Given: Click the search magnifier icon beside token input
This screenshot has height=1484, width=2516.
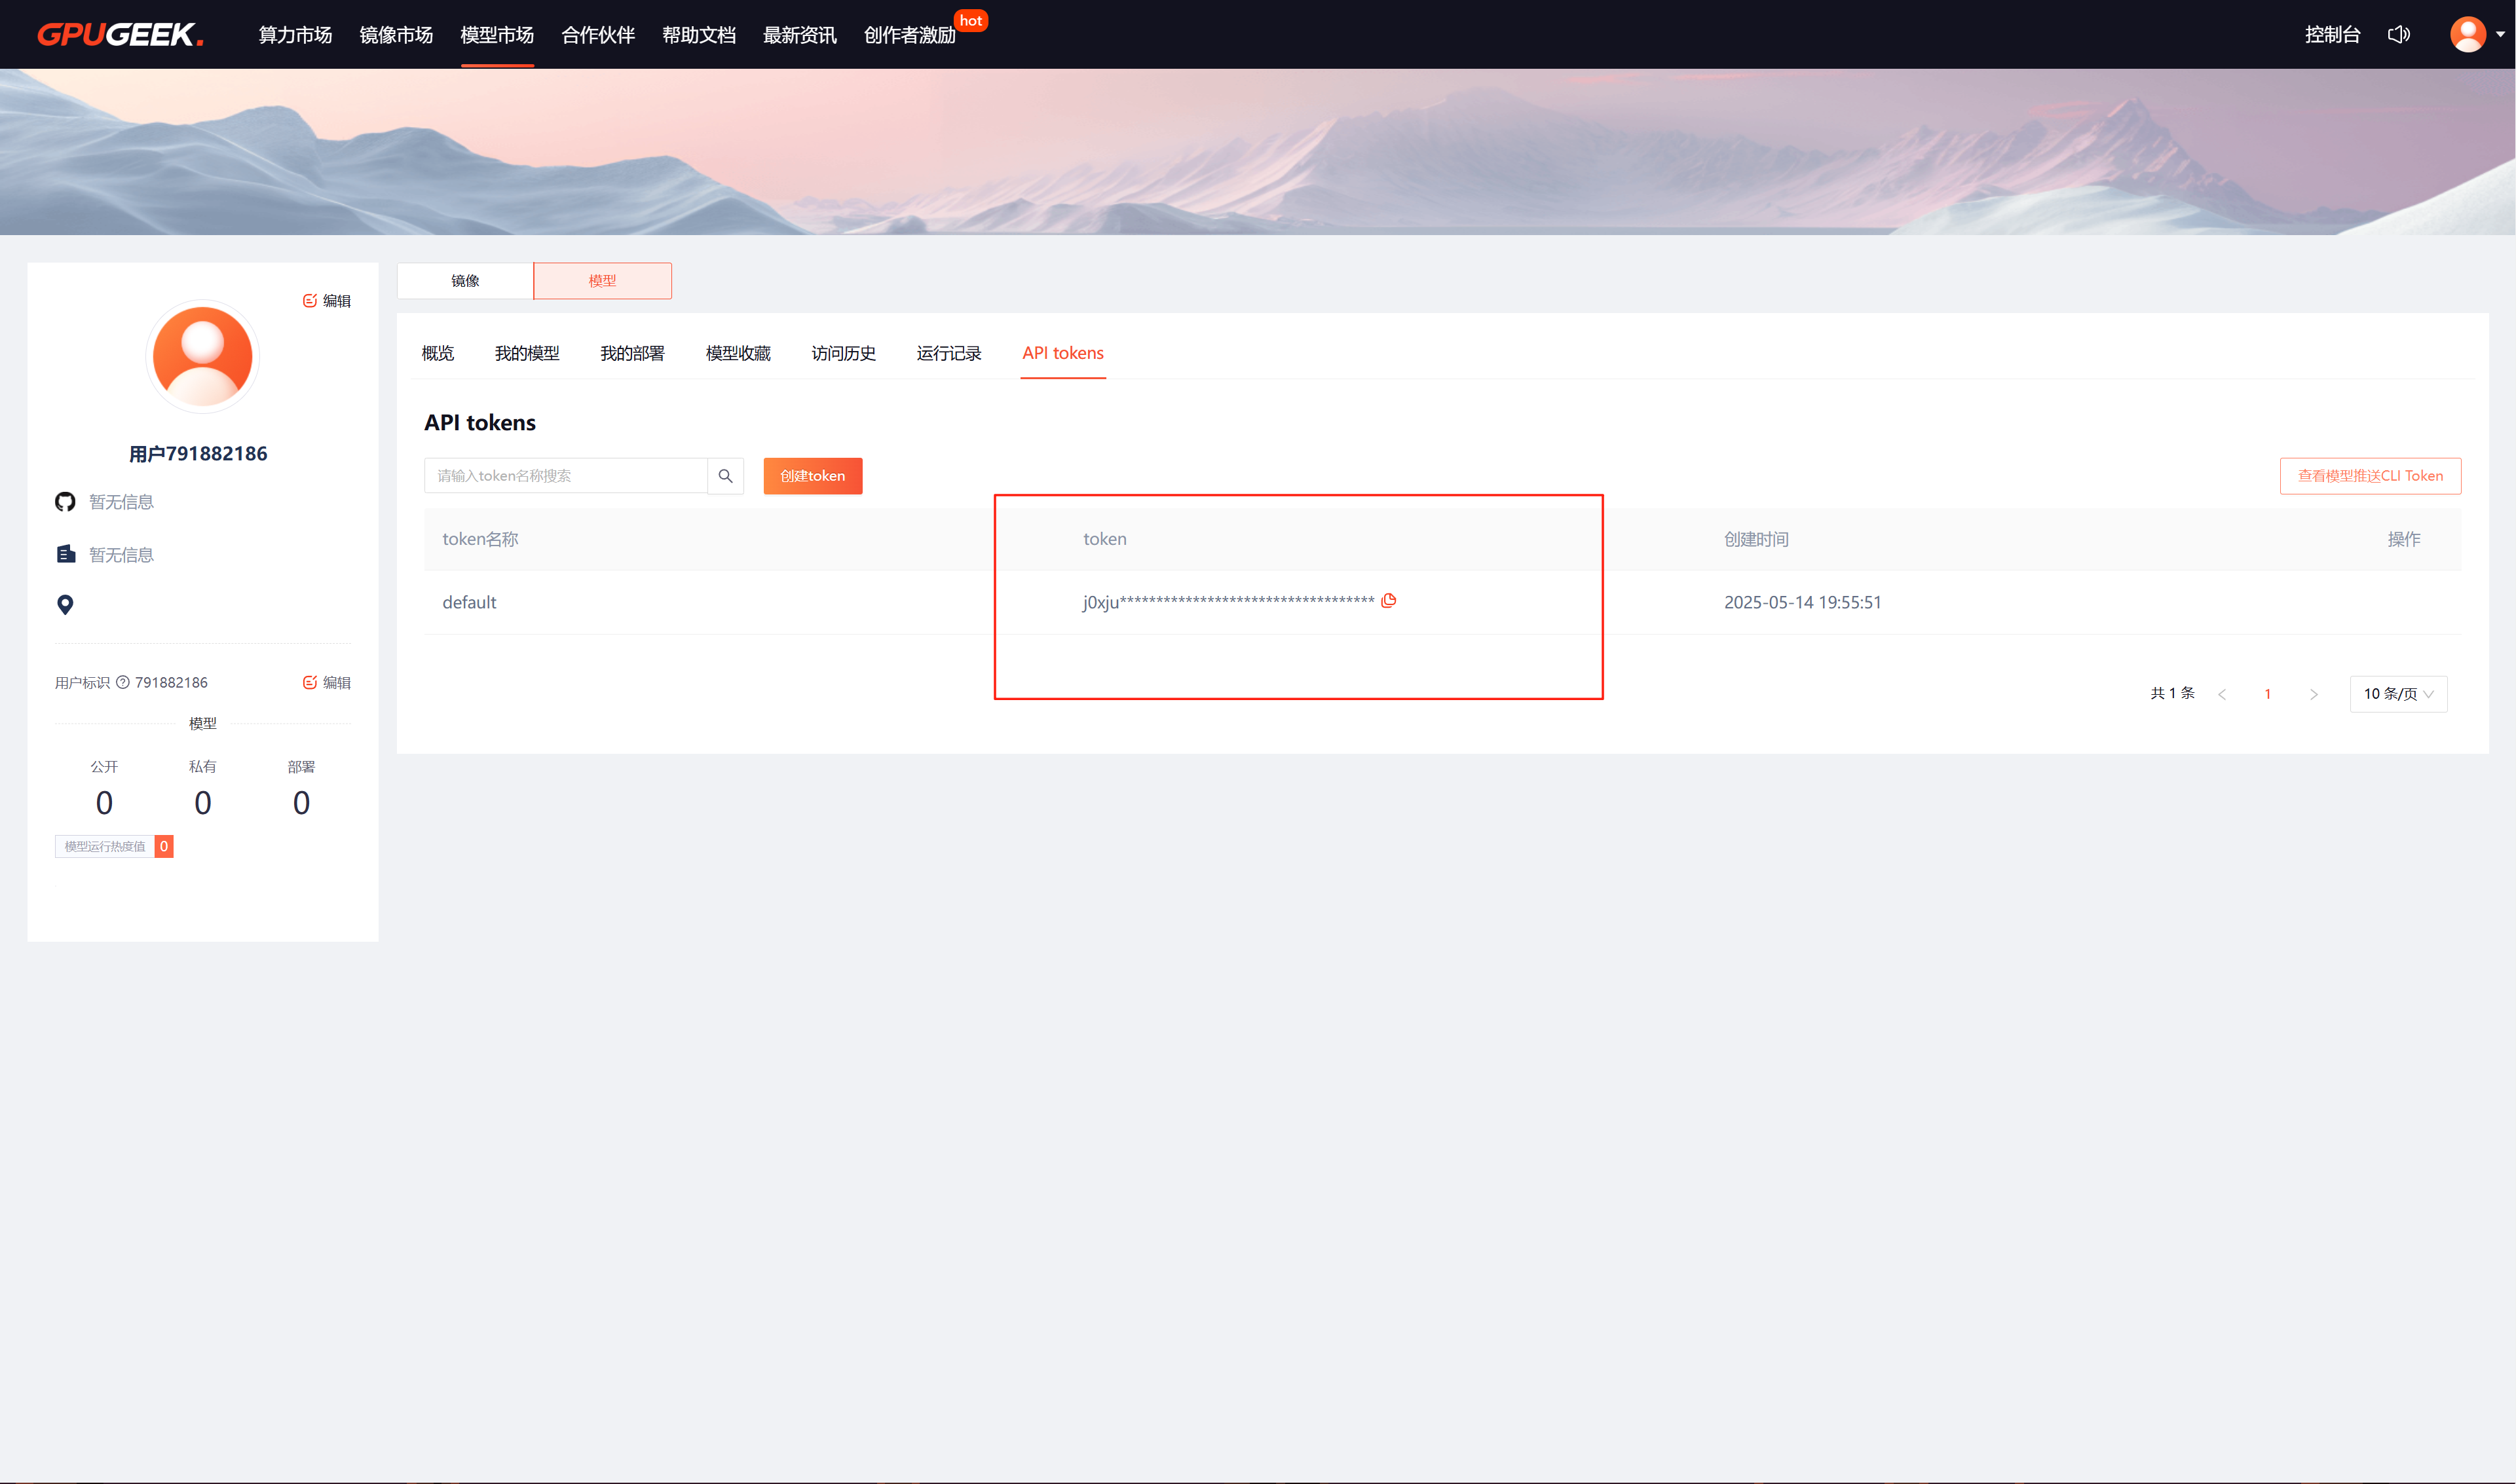Looking at the screenshot, I should click(725, 476).
